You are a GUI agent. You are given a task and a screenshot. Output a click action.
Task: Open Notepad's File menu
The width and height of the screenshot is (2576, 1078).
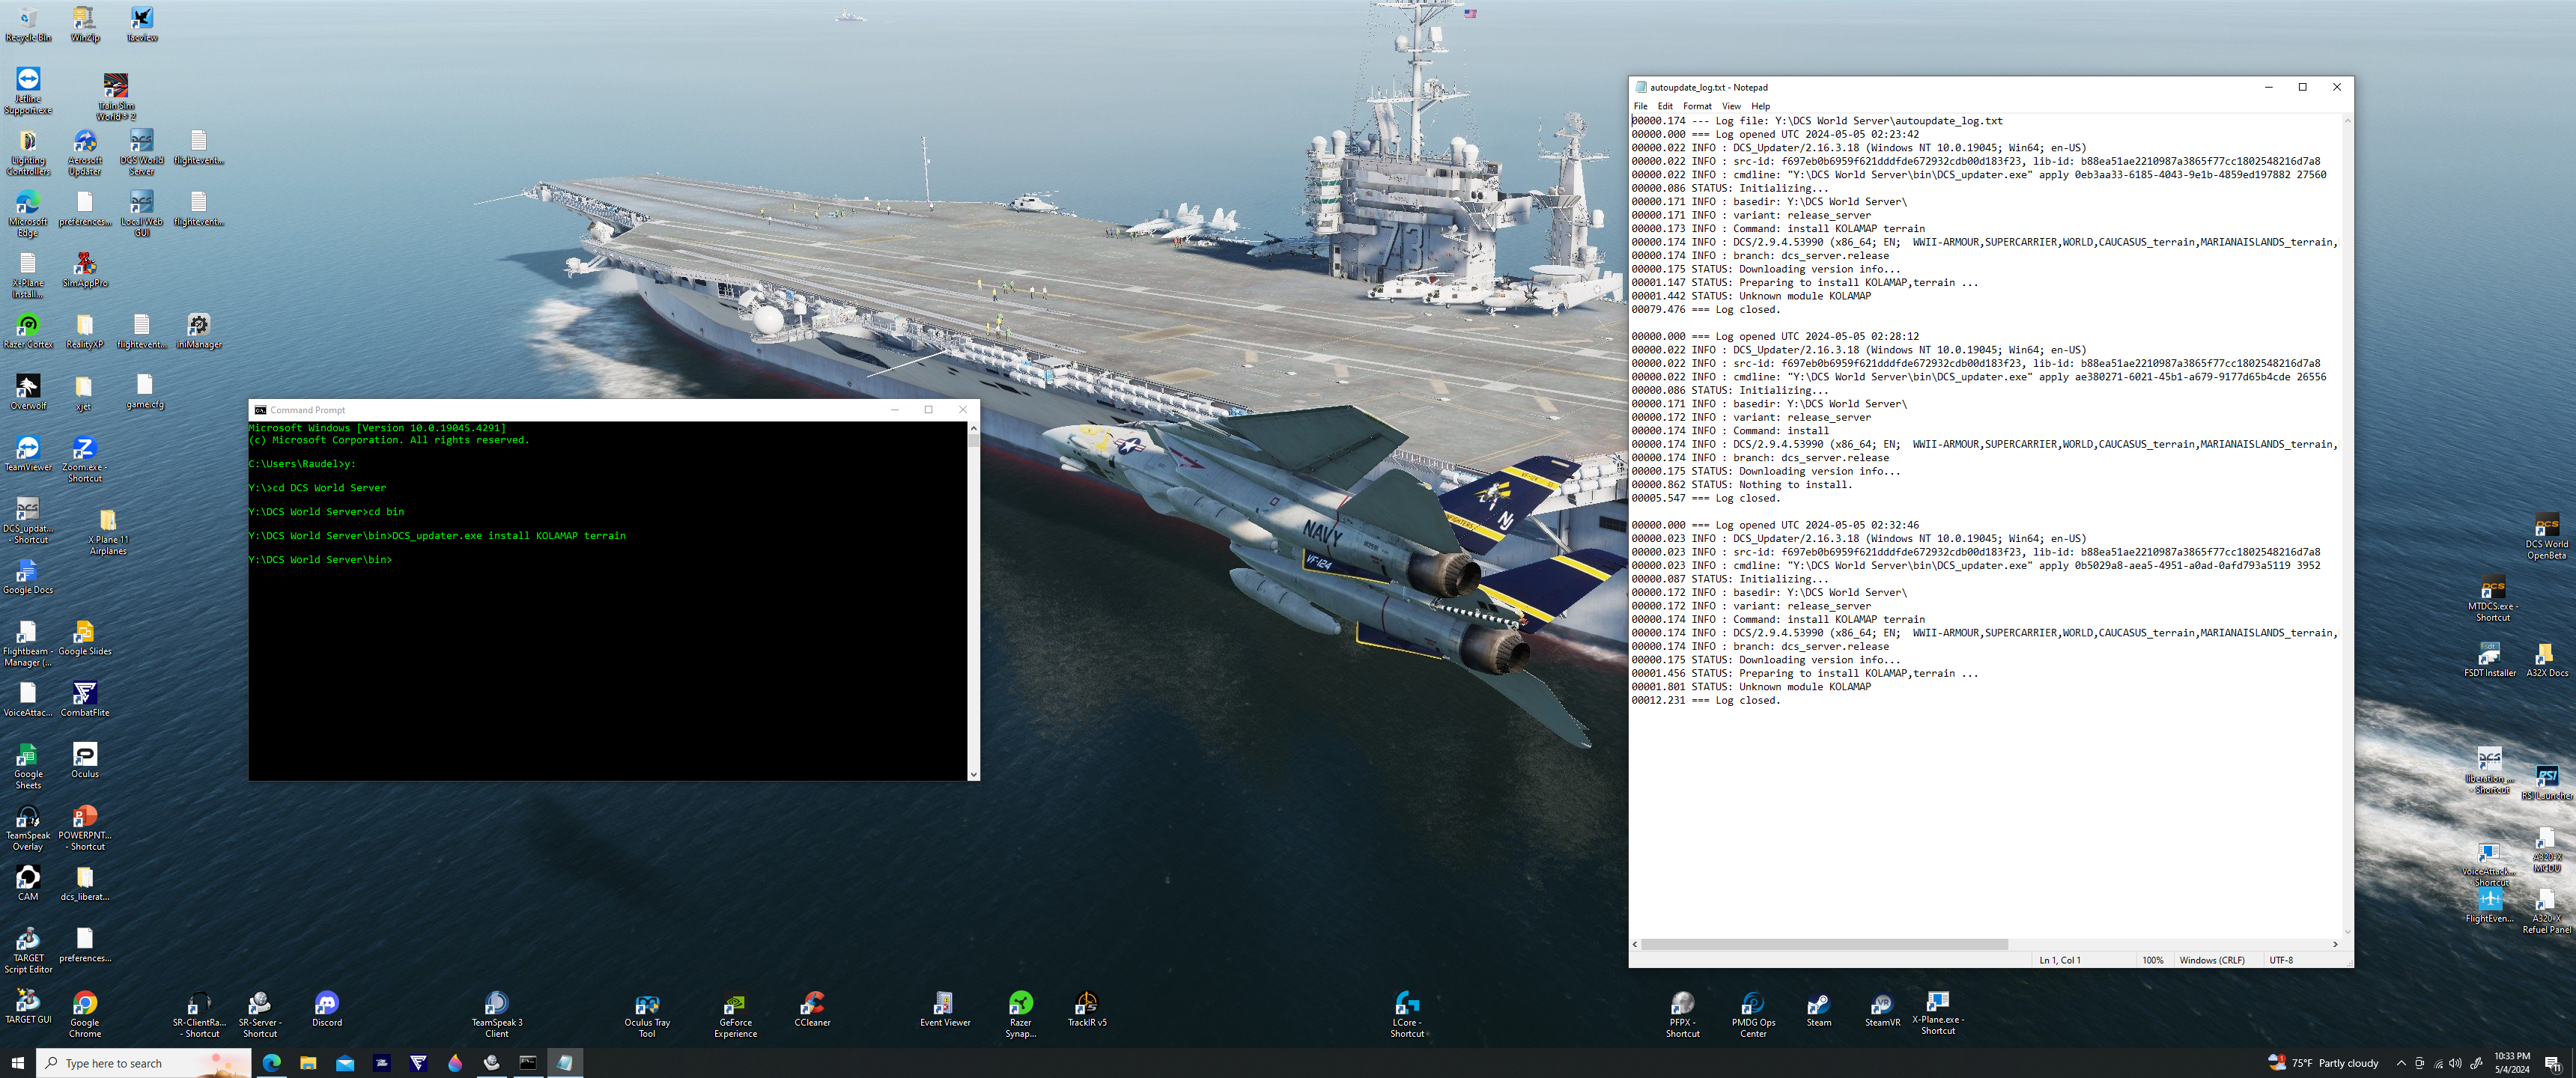point(1640,106)
